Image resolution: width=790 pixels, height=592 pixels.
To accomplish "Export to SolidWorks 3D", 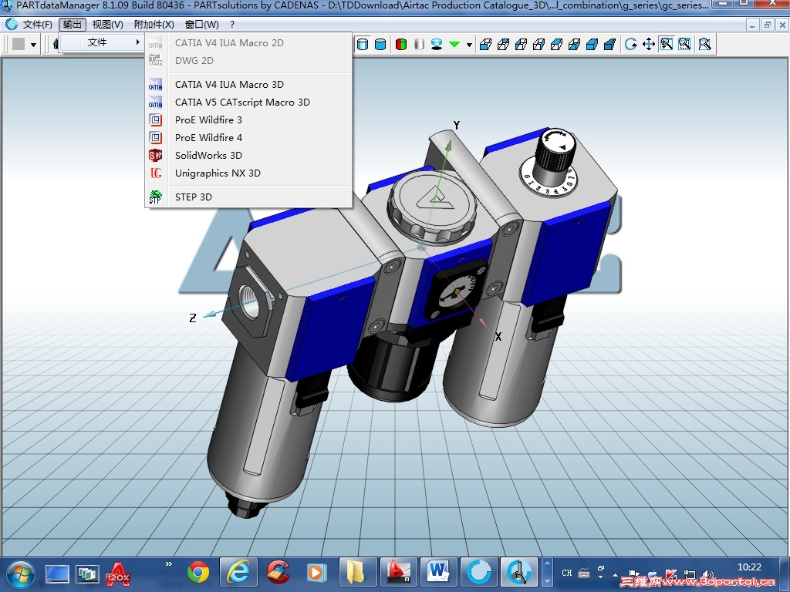I will (x=249, y=155).
